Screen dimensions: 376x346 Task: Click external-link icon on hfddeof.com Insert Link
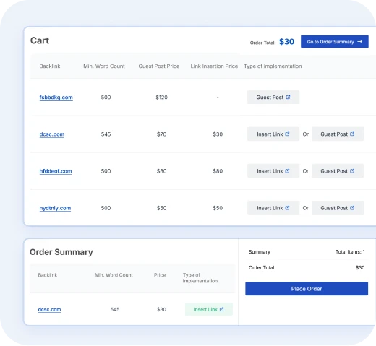(x=287, y=170)
